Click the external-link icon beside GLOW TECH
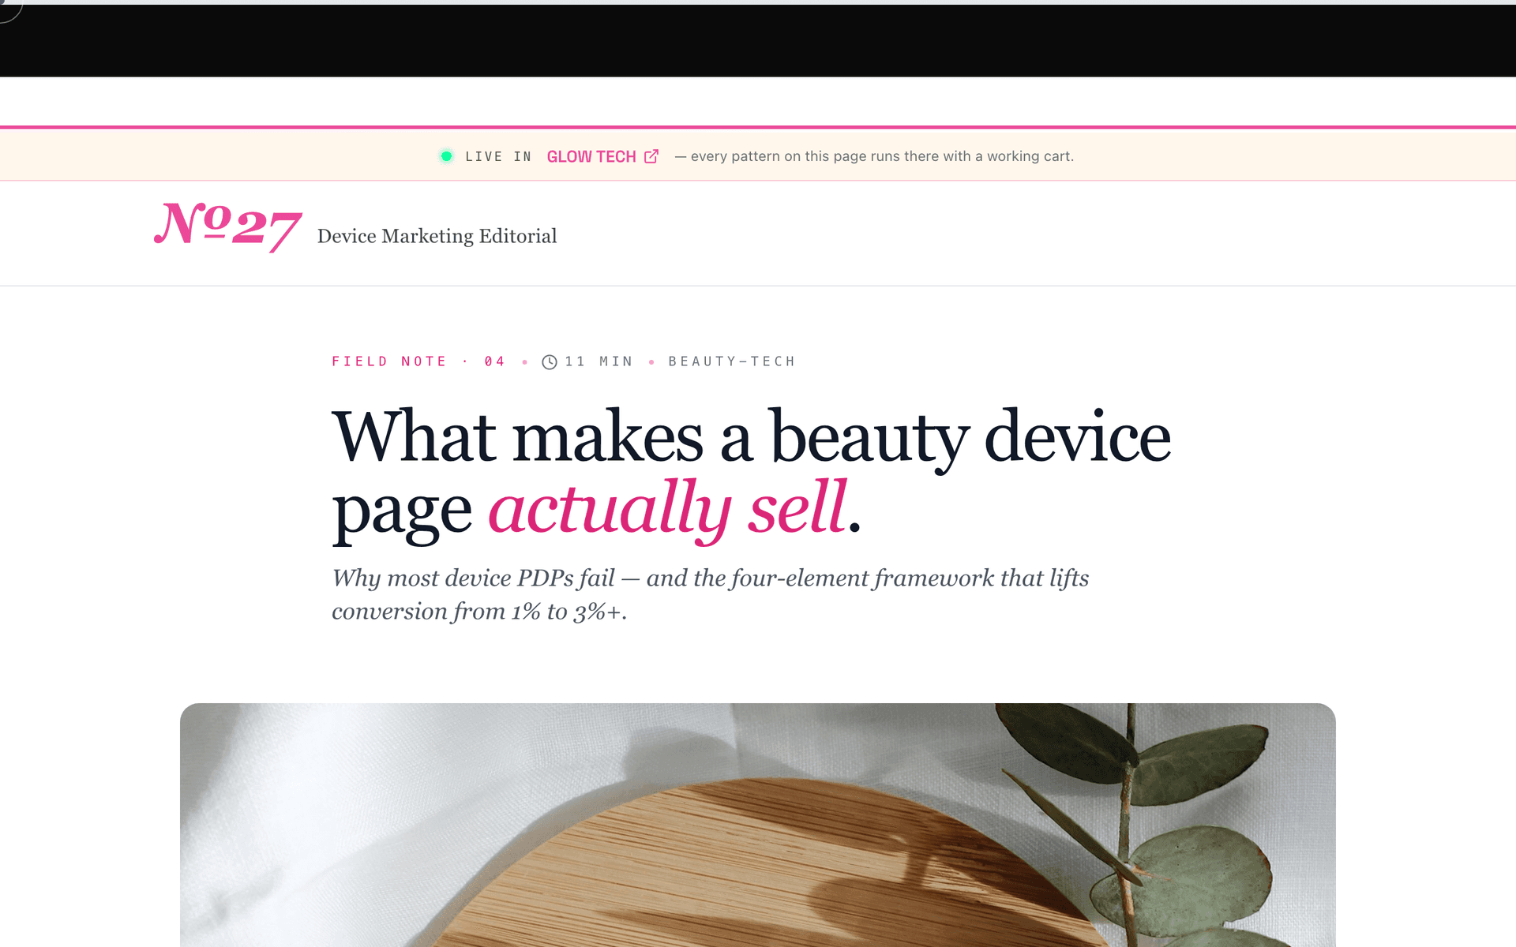Viewport: 1516px width, 947px height. 651,156
